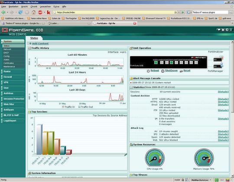Click the DMZ port on FortiGate image

167,62
